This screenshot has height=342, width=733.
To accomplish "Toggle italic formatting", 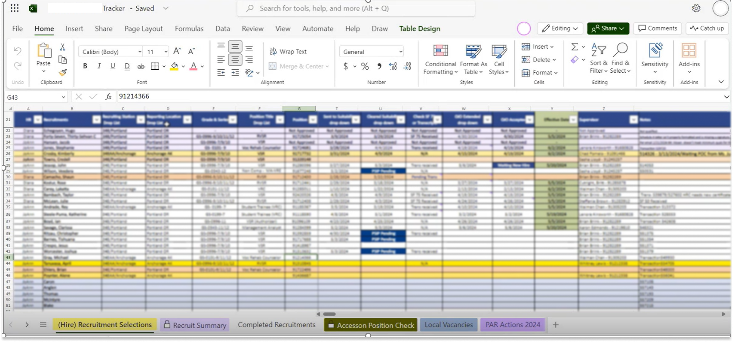I will tap(99, 66).
